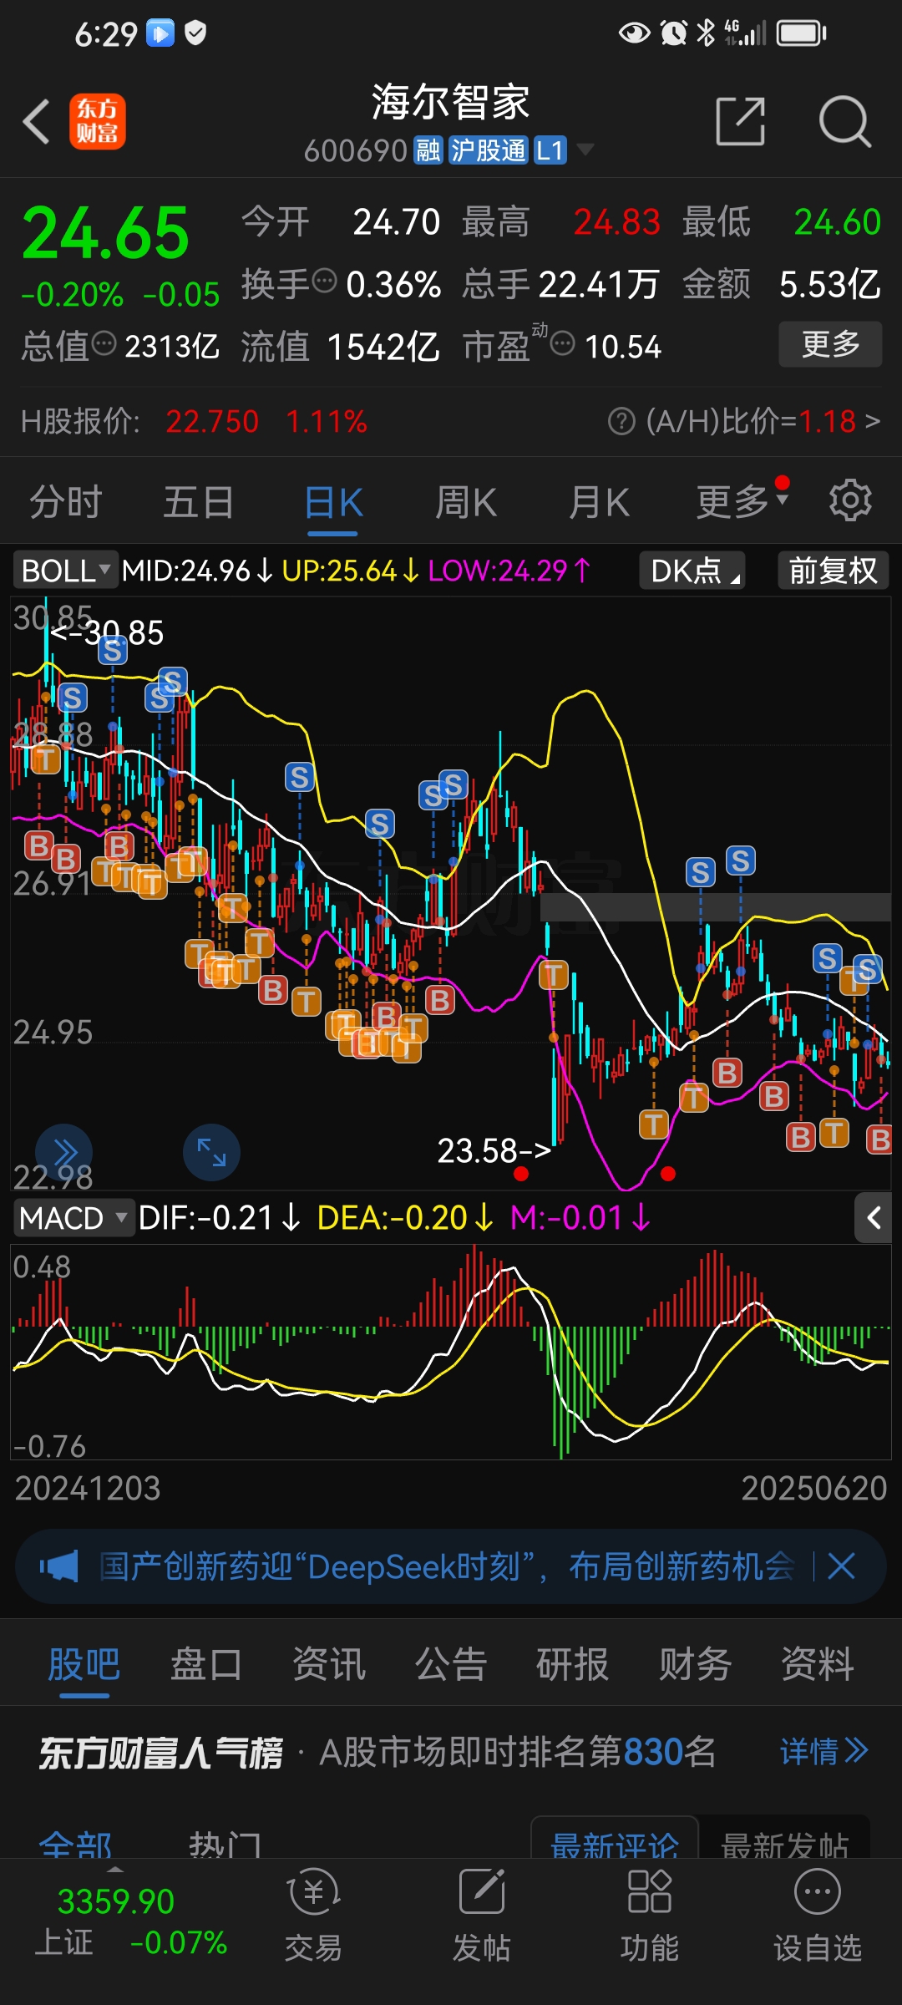This screenshot has width=902, height=2005.
Task: Expand stock title dropdown triangle
Action: point(585,150)
